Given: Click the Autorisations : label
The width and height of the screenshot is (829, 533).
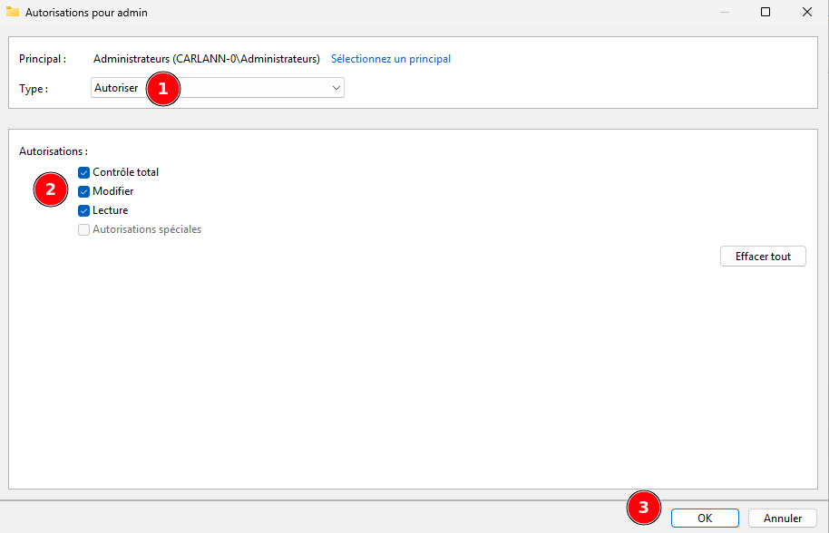Looking at the screenshot, I should 54,151.
